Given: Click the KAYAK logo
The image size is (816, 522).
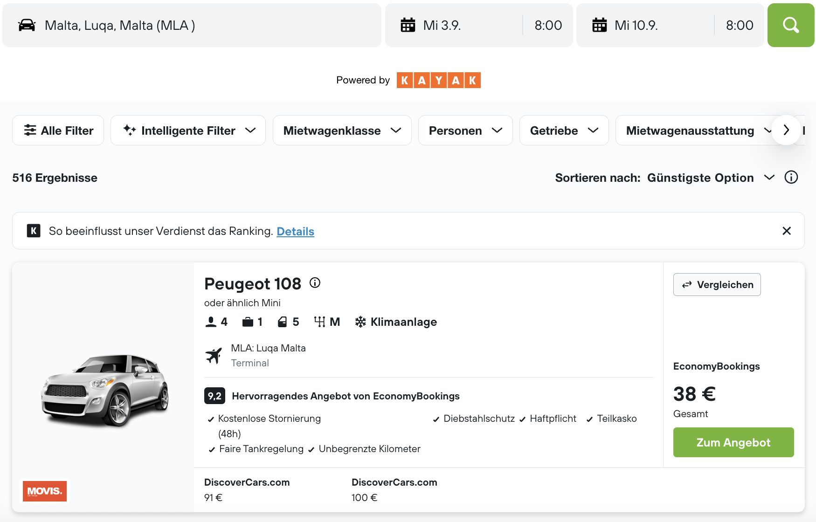Looking at the screenshot, I should click(438, 80).
